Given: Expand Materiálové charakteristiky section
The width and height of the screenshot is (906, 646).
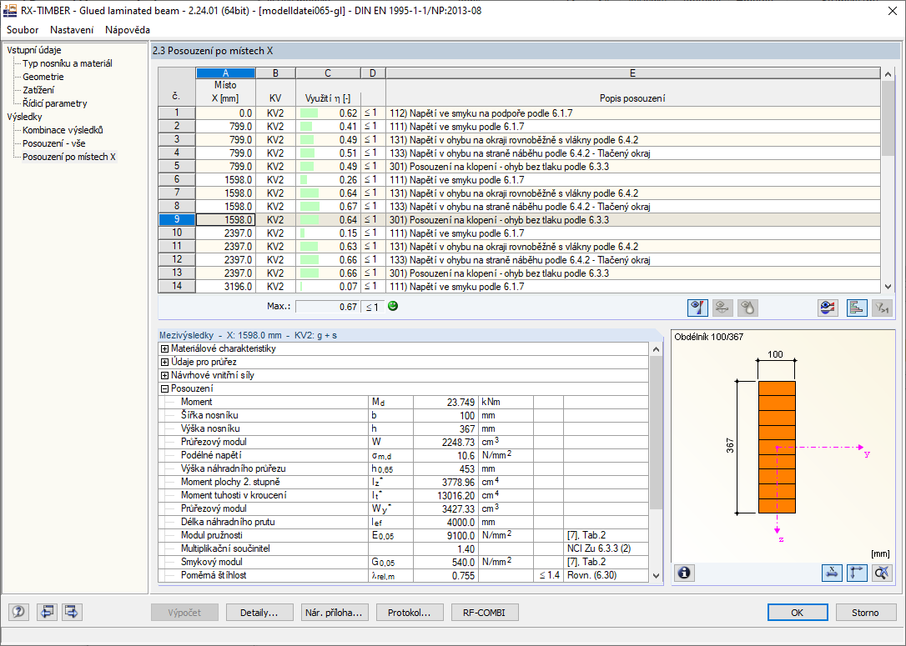Looking at the screenshot, I should [x=164, y=348].
